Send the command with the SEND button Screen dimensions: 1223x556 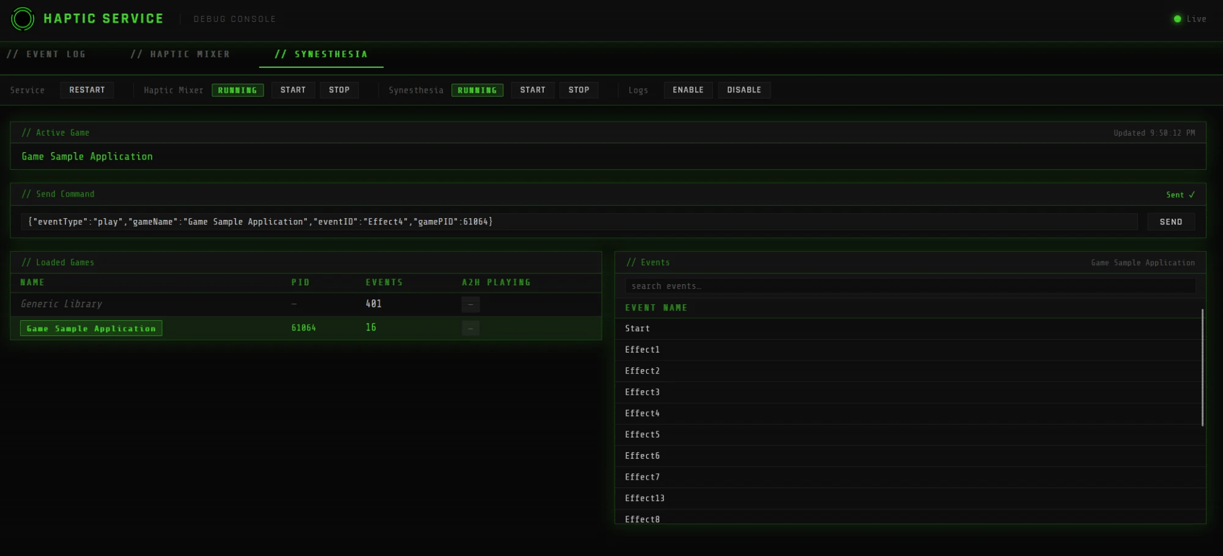click(x=1171, y=222)
